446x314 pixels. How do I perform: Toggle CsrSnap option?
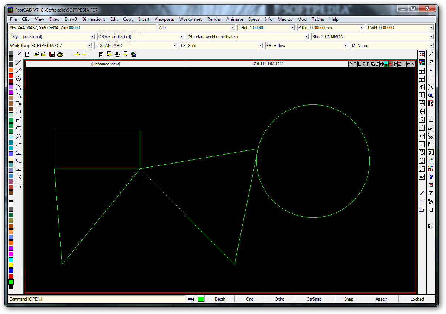314,299
